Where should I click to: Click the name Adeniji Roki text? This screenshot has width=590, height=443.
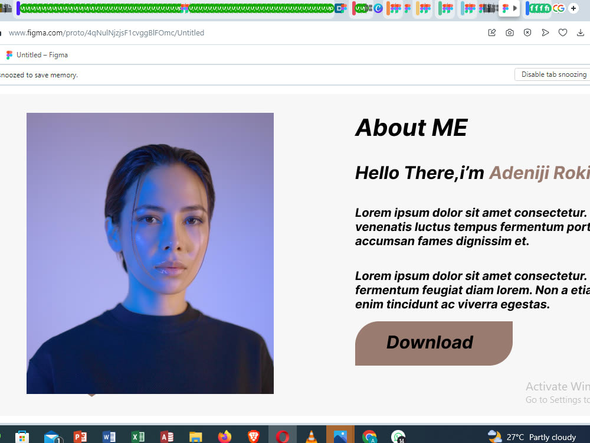[539, 173]
